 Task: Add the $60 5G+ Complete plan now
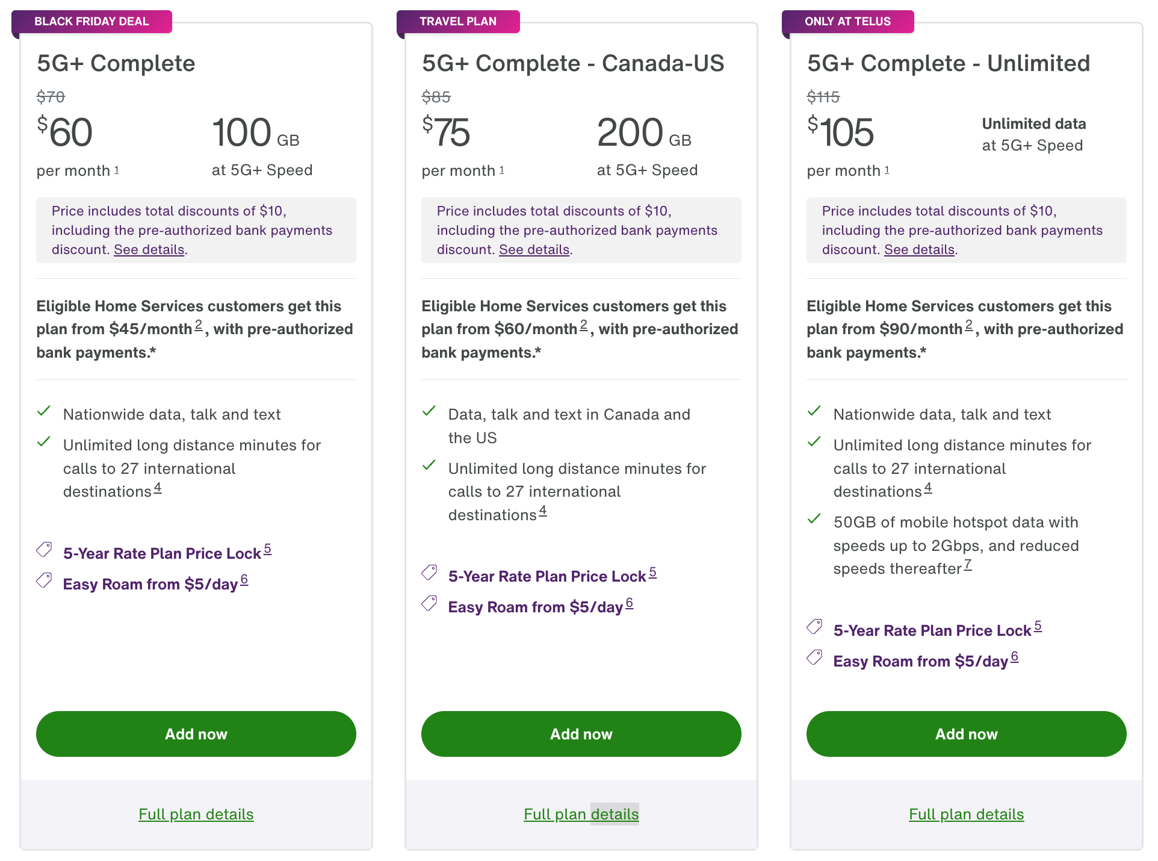(196, 734)
